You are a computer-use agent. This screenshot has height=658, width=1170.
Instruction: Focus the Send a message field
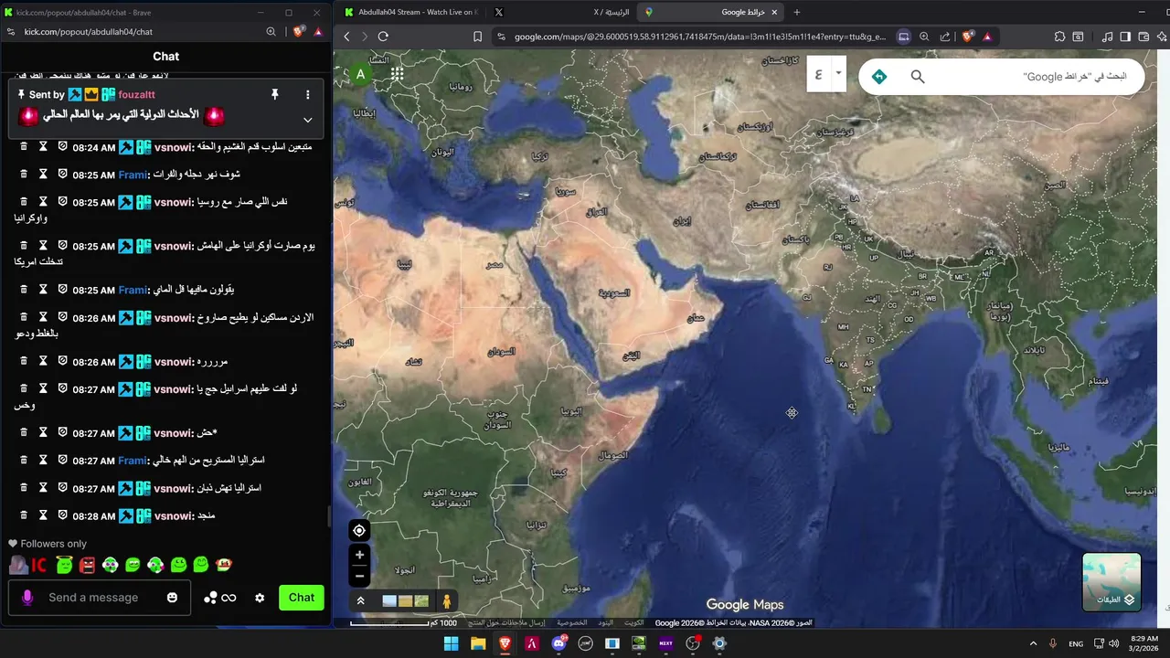100,598
